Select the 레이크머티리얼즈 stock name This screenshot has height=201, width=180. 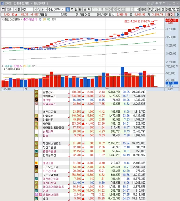(x=53, y=187)
